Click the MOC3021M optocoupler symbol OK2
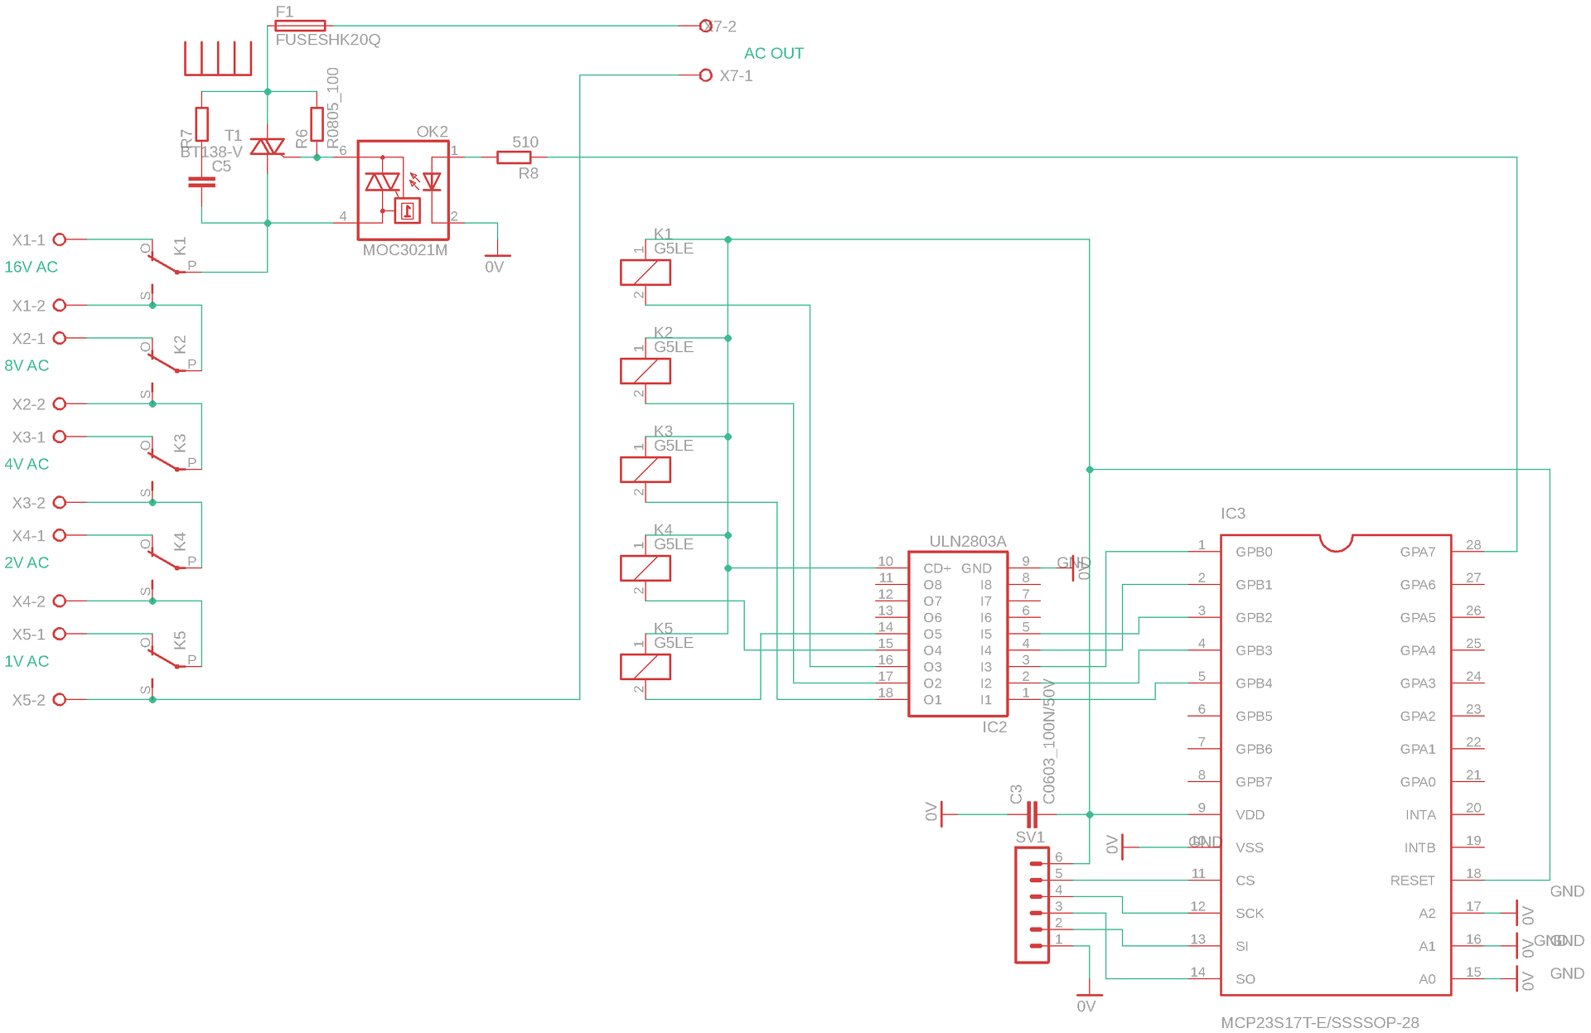The image size is (1591, 1033). (x=403, y=190)
